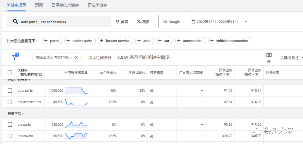Click the car parts search trend sparkline
The height and width of the screenshot is (144, 303).
coord(76,125)
